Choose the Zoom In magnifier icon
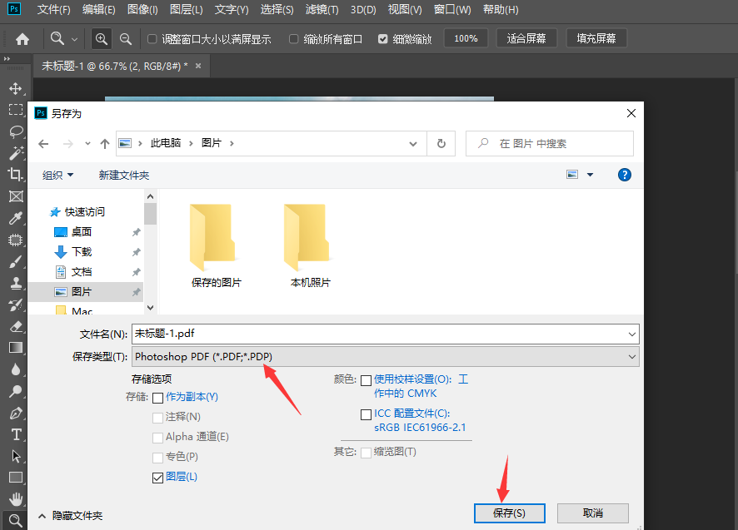The height and width of the screenshot is (530, 738). click(101, 38)
